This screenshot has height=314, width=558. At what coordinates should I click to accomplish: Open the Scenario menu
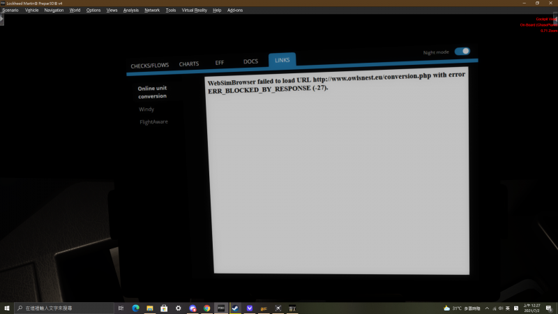click(10, 10)
